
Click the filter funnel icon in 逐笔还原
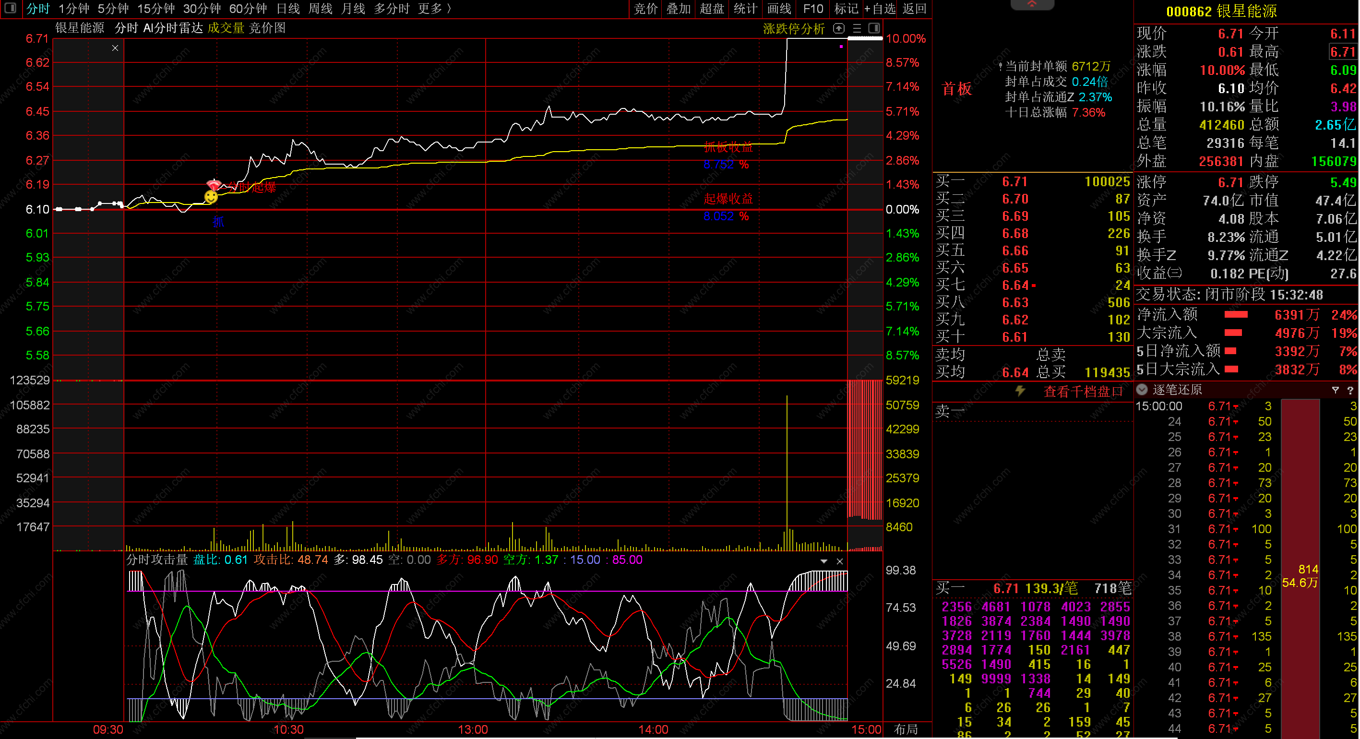point(1335,390)
